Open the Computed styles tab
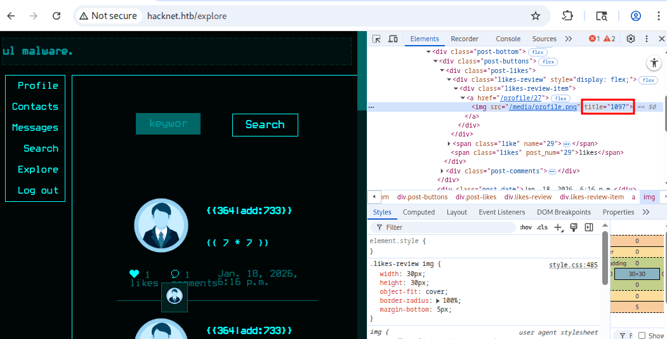This screenshot has width=667, height=339. (x=418, y=212)
